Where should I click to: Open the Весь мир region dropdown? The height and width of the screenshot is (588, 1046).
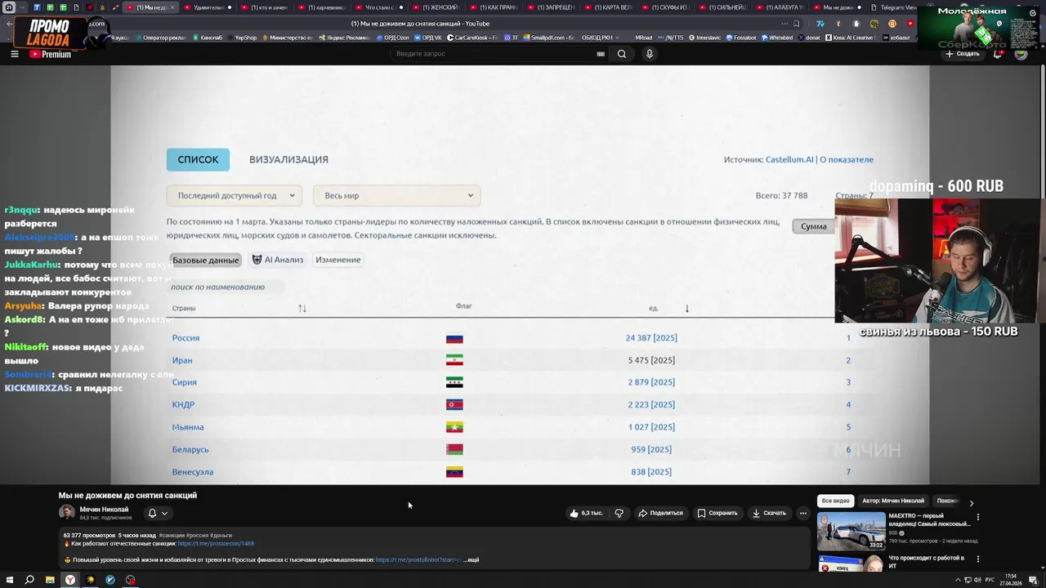click(x=396, y=195)
